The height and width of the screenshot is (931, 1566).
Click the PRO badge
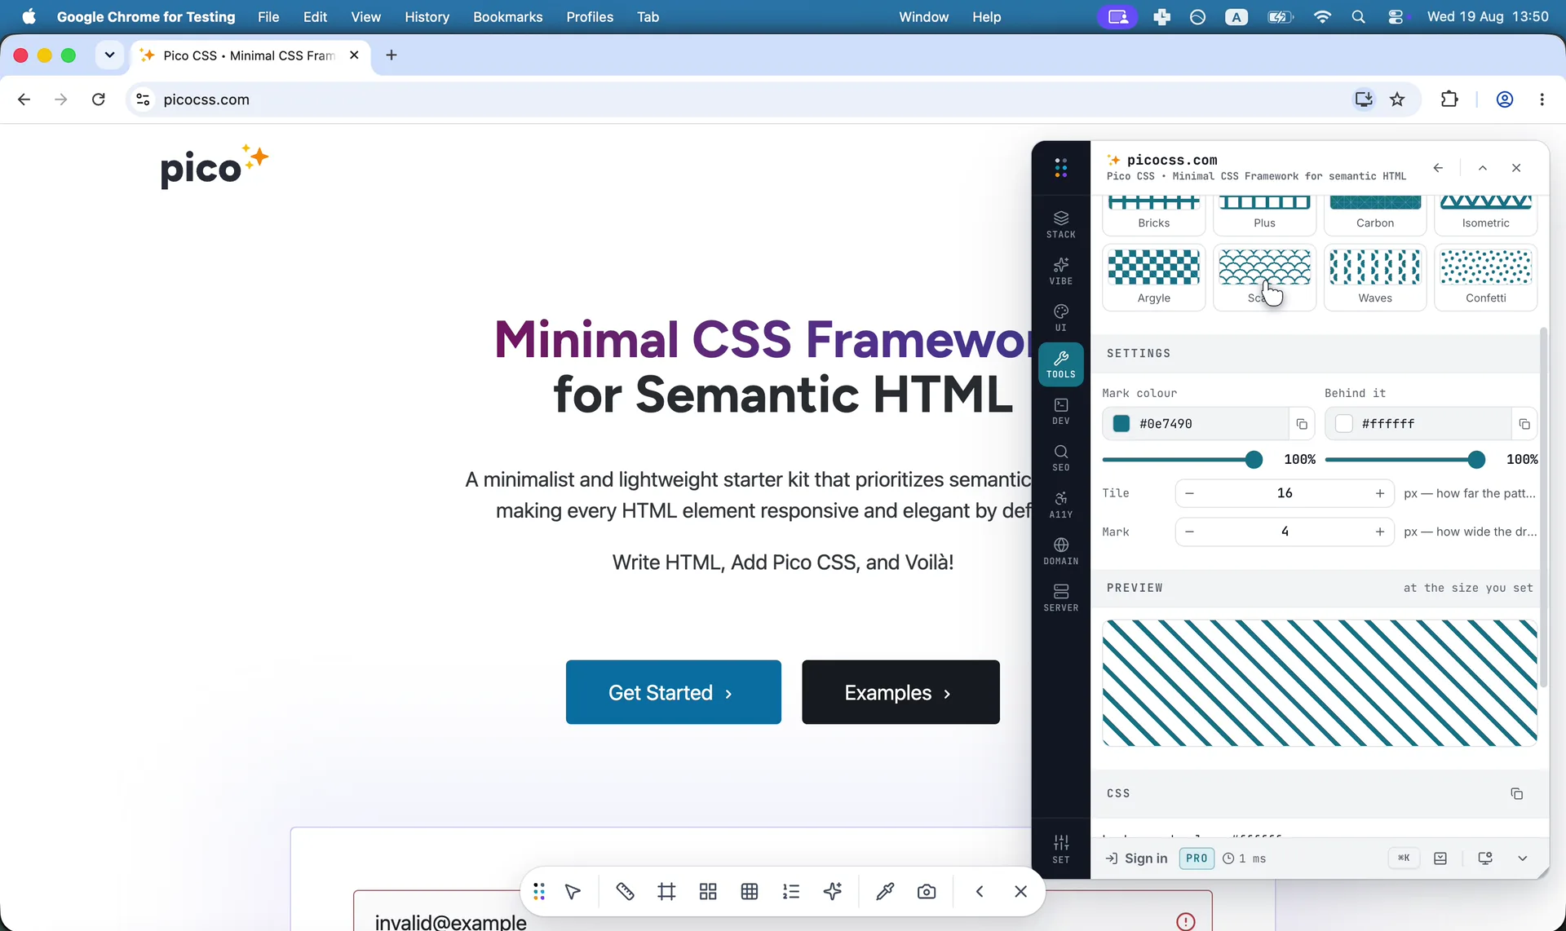point(1197,858)
